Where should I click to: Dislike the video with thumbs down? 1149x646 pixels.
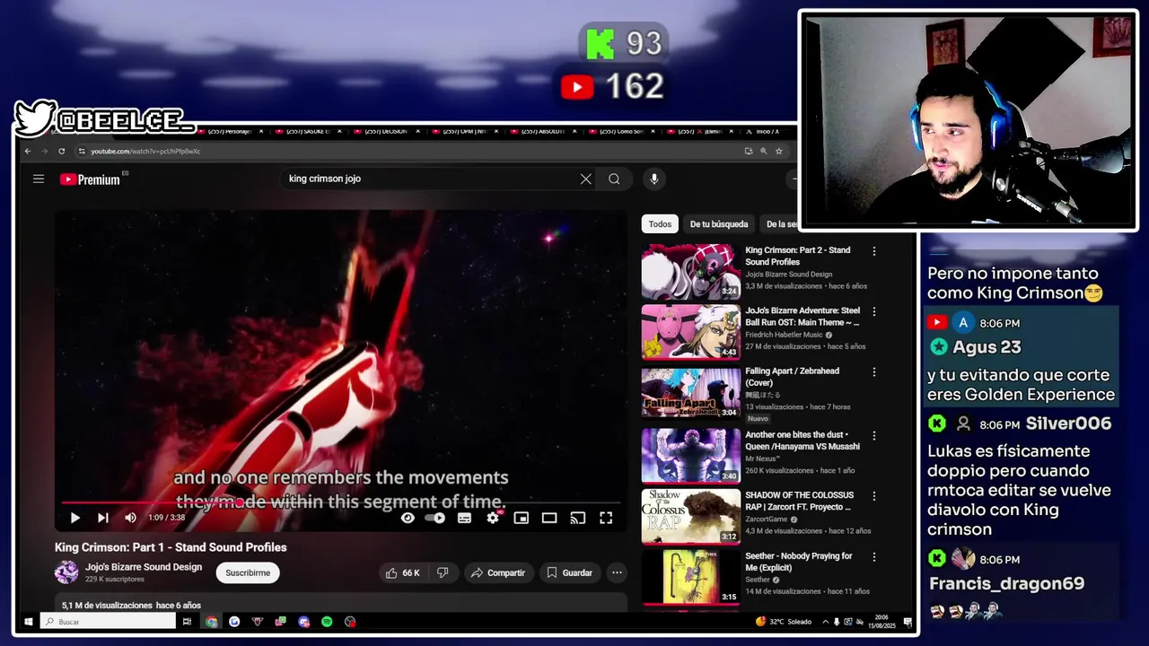(443, 572)
